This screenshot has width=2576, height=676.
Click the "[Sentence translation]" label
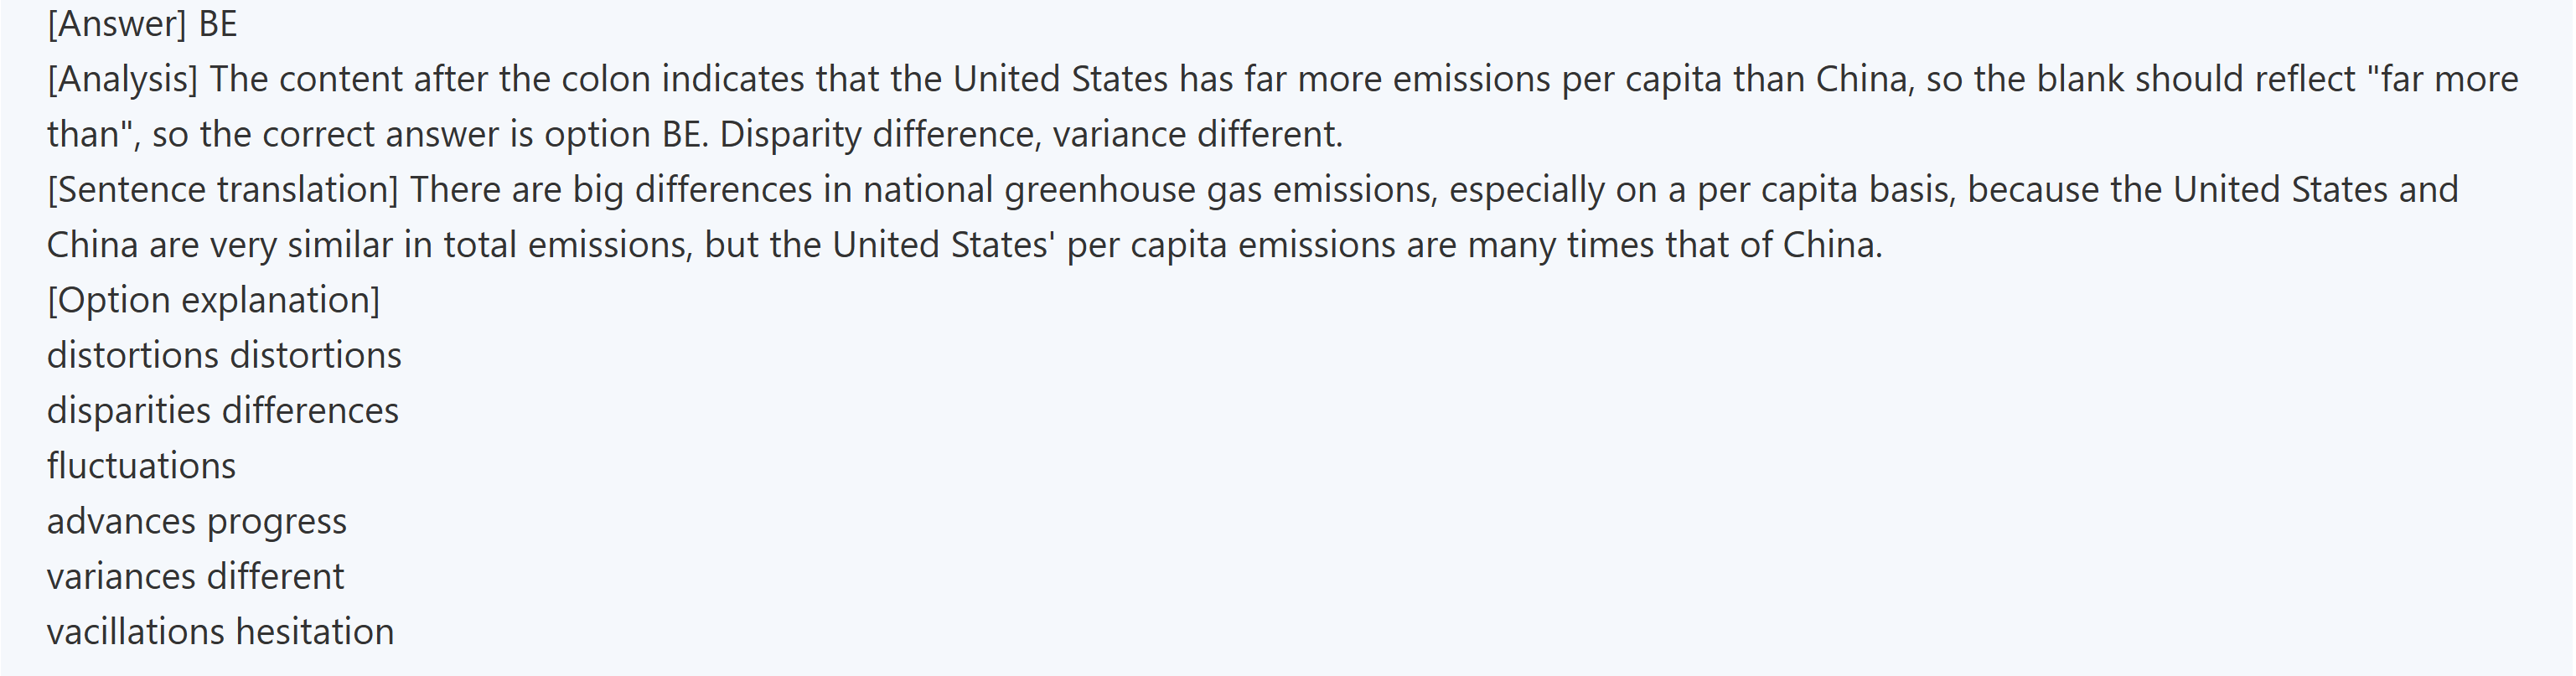(222, 189)
